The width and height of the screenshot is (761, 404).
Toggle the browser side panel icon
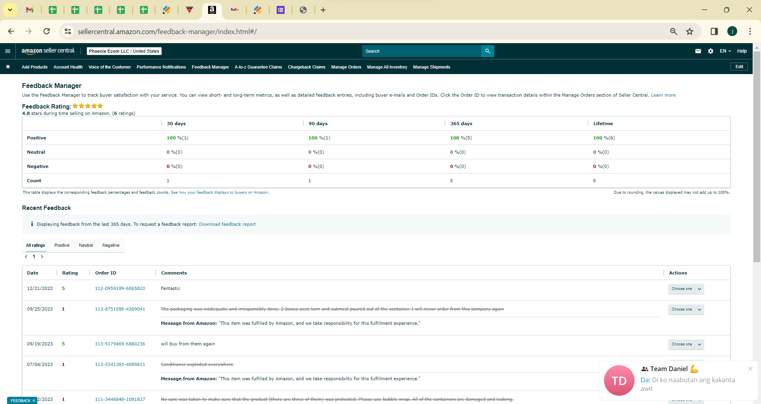click(x=714, y=31)
